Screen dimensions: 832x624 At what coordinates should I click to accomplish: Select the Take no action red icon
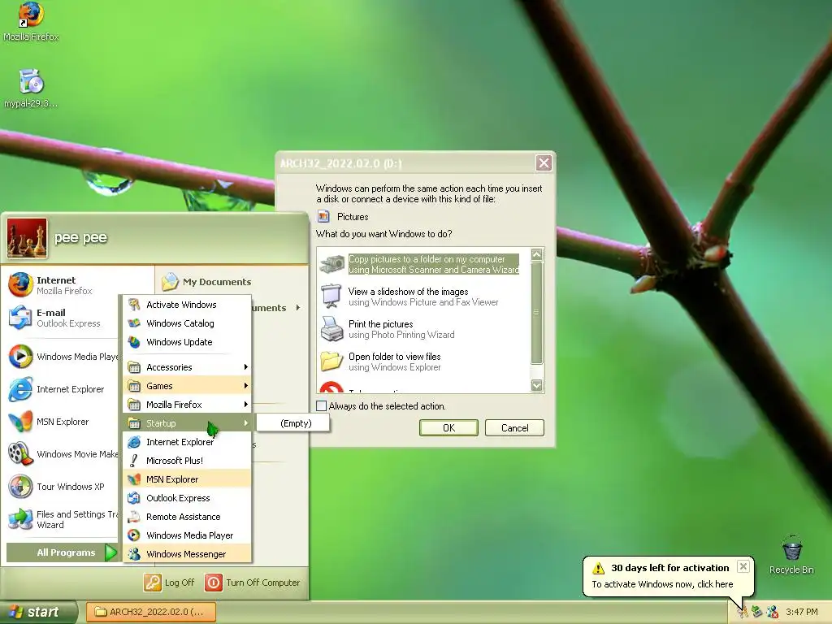331,387
